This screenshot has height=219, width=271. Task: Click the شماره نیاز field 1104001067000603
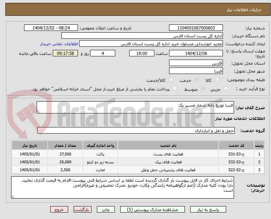pyautogui.click(x=196, y=28)
